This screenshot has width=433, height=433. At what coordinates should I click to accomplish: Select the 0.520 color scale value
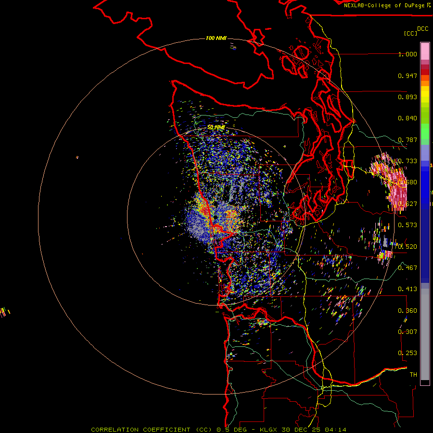(x=408, y=246)
